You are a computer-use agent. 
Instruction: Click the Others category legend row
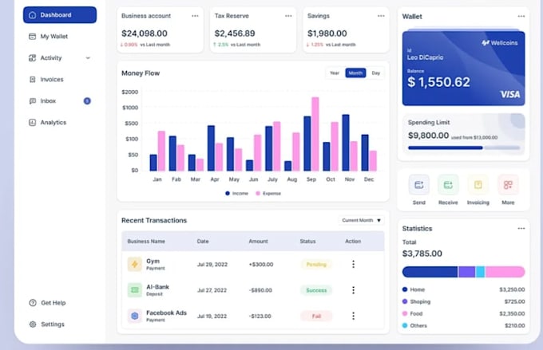(x=463, y=325)
